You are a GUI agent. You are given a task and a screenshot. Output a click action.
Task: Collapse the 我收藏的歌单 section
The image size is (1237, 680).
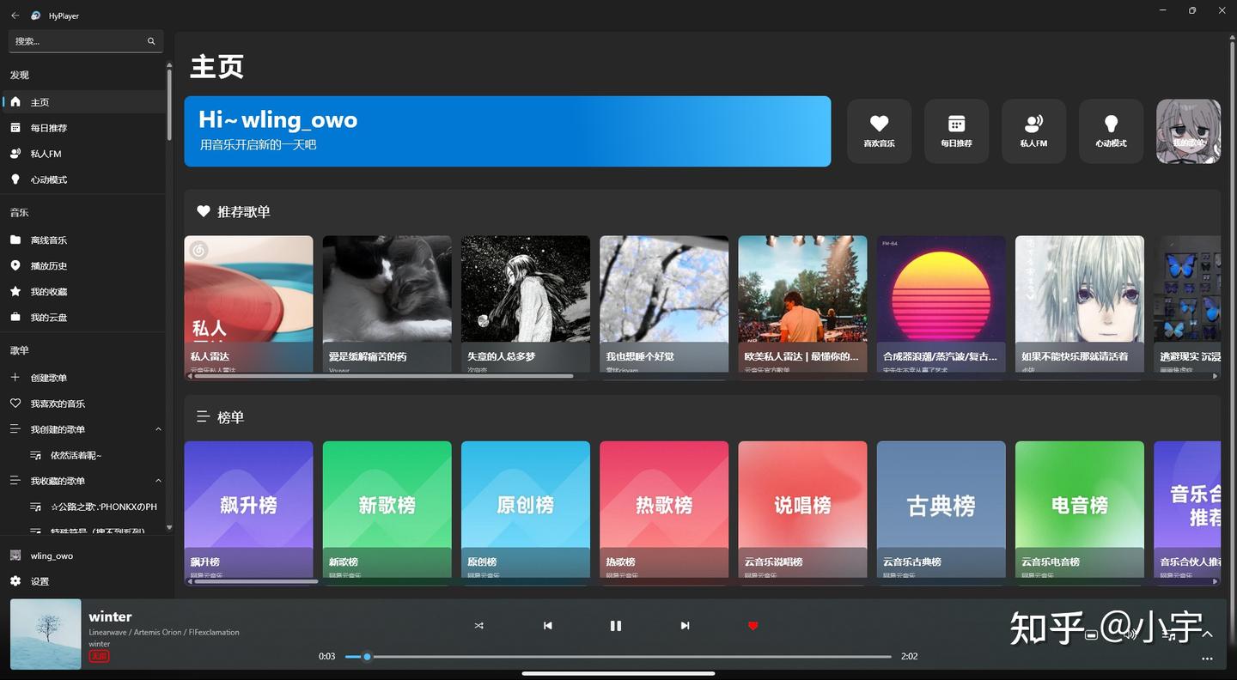click(158, 480)
